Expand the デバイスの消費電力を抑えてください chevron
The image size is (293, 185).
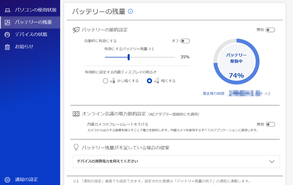point(271,161)
